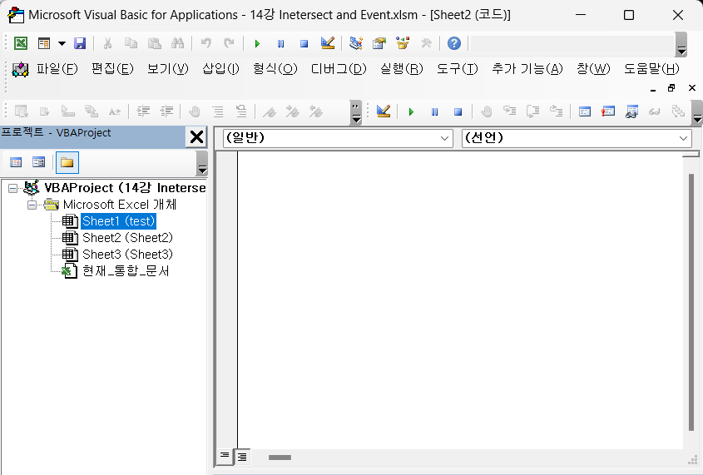Click the Paste clipboard icon

[x=155, y=43]
